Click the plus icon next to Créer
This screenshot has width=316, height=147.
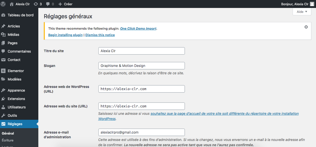point(60,4)
